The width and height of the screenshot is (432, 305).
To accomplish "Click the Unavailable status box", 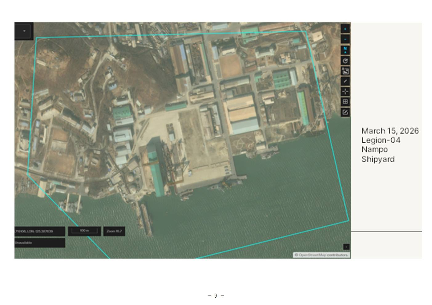I will 40,243.
